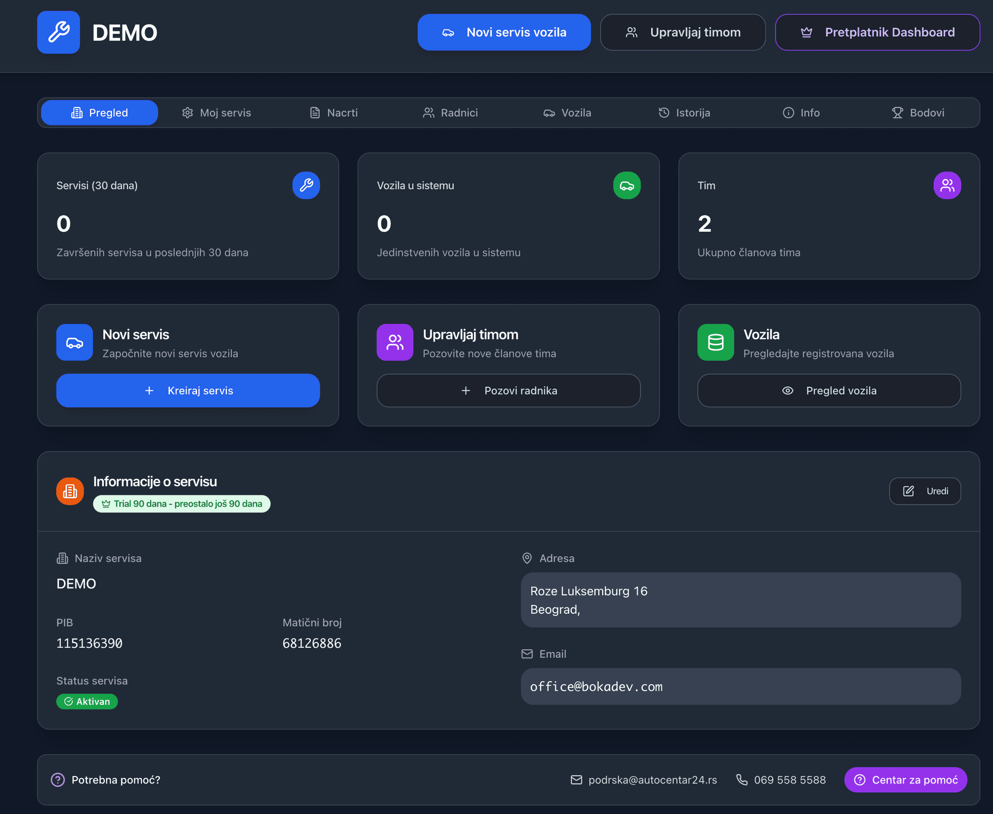Click the purple people icon beside Upravljaj timom
Viewport: 993px width, 814px height.
click(395, 342)
